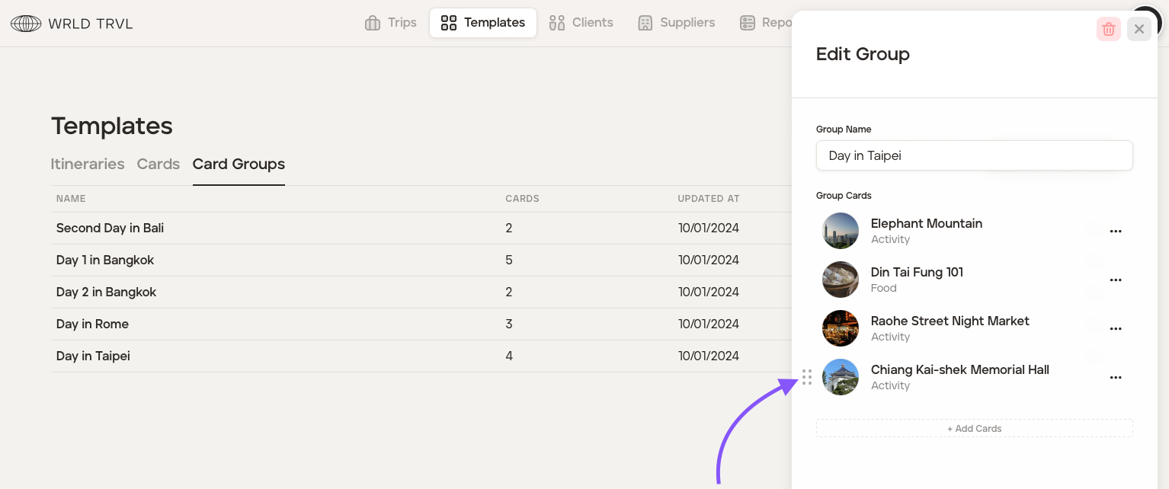The height and width of the screenshot is (489, 1169).
Task: Open the Clients navigation item
Action: (581, 23)
